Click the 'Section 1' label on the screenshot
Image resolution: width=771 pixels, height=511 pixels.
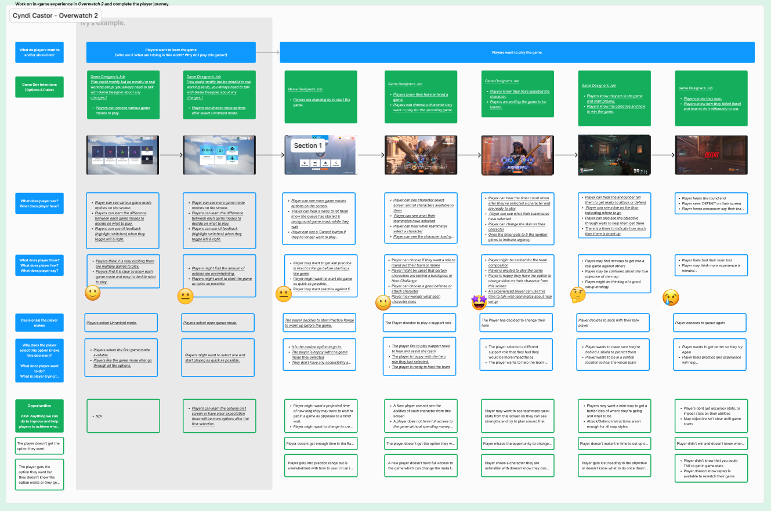point(306,145)
